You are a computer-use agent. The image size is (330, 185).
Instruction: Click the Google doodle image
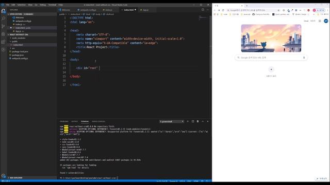pos(271,38)
